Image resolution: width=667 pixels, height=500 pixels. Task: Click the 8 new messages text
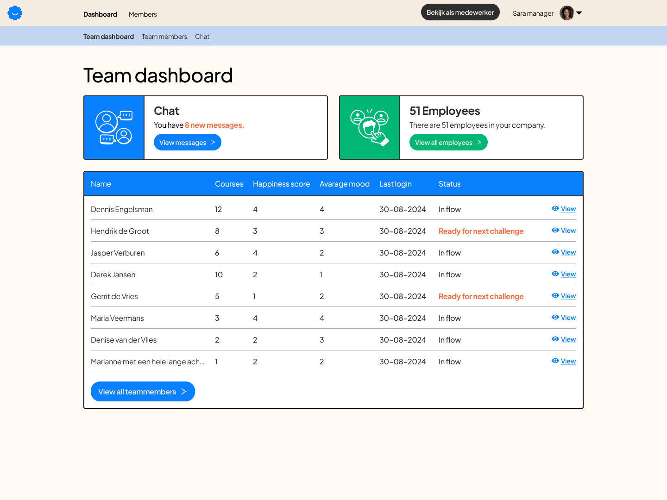coord(214,125)
